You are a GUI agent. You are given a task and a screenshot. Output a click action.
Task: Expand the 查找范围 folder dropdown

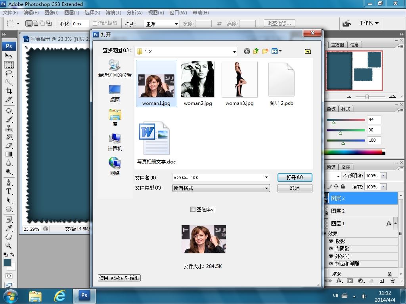[234, 51]
